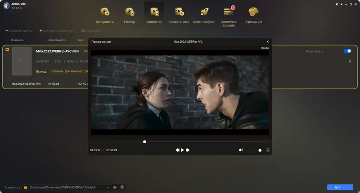Remove the Mira.2022 task with X icon
The width and height of the screenshot is (360, 193).
click(x=350, y=61)
